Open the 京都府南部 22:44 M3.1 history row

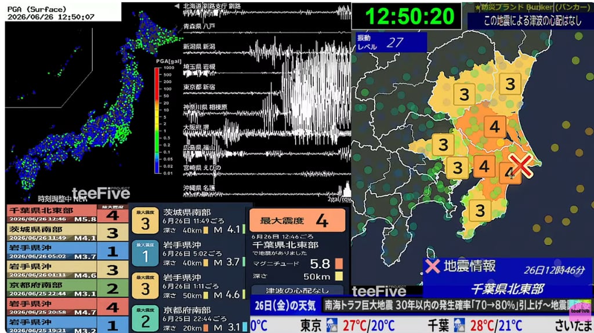pyautogui.click(x=67, y=289)
